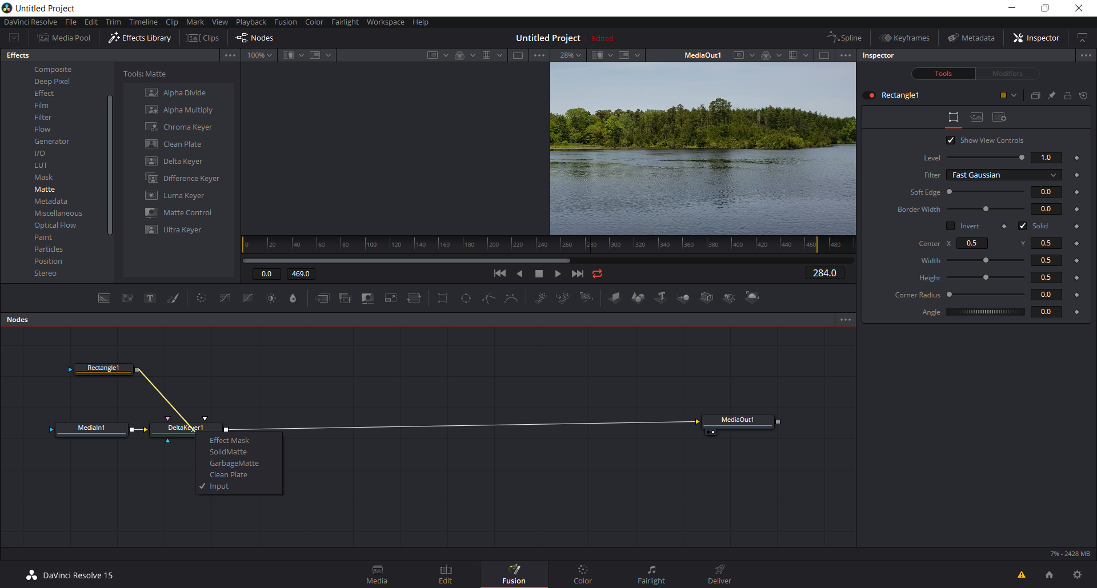The width and height of the screenshot is (1097, 588).
Task: Adjust the Level slider
Action: (x=986, y=158)
